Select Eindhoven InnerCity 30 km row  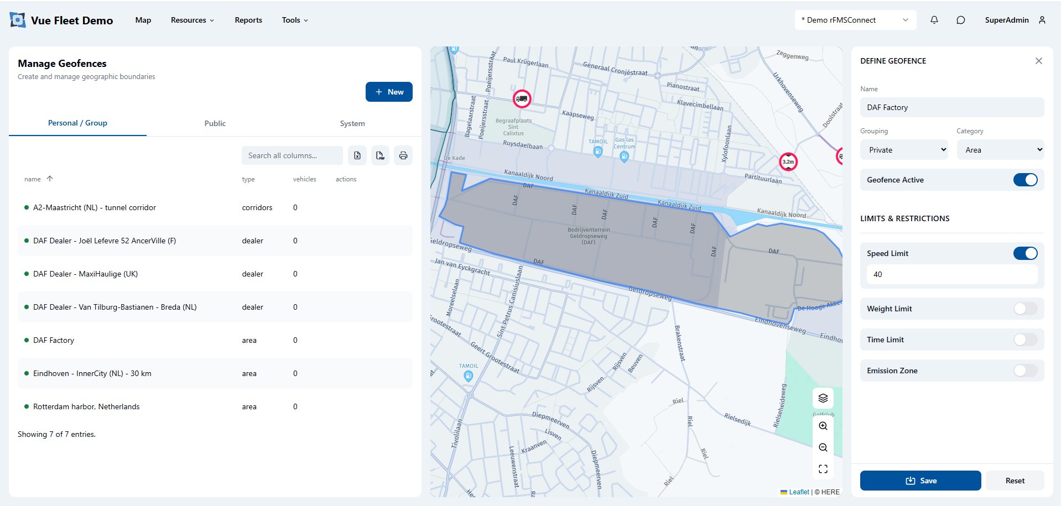click(x=215, y=373)
